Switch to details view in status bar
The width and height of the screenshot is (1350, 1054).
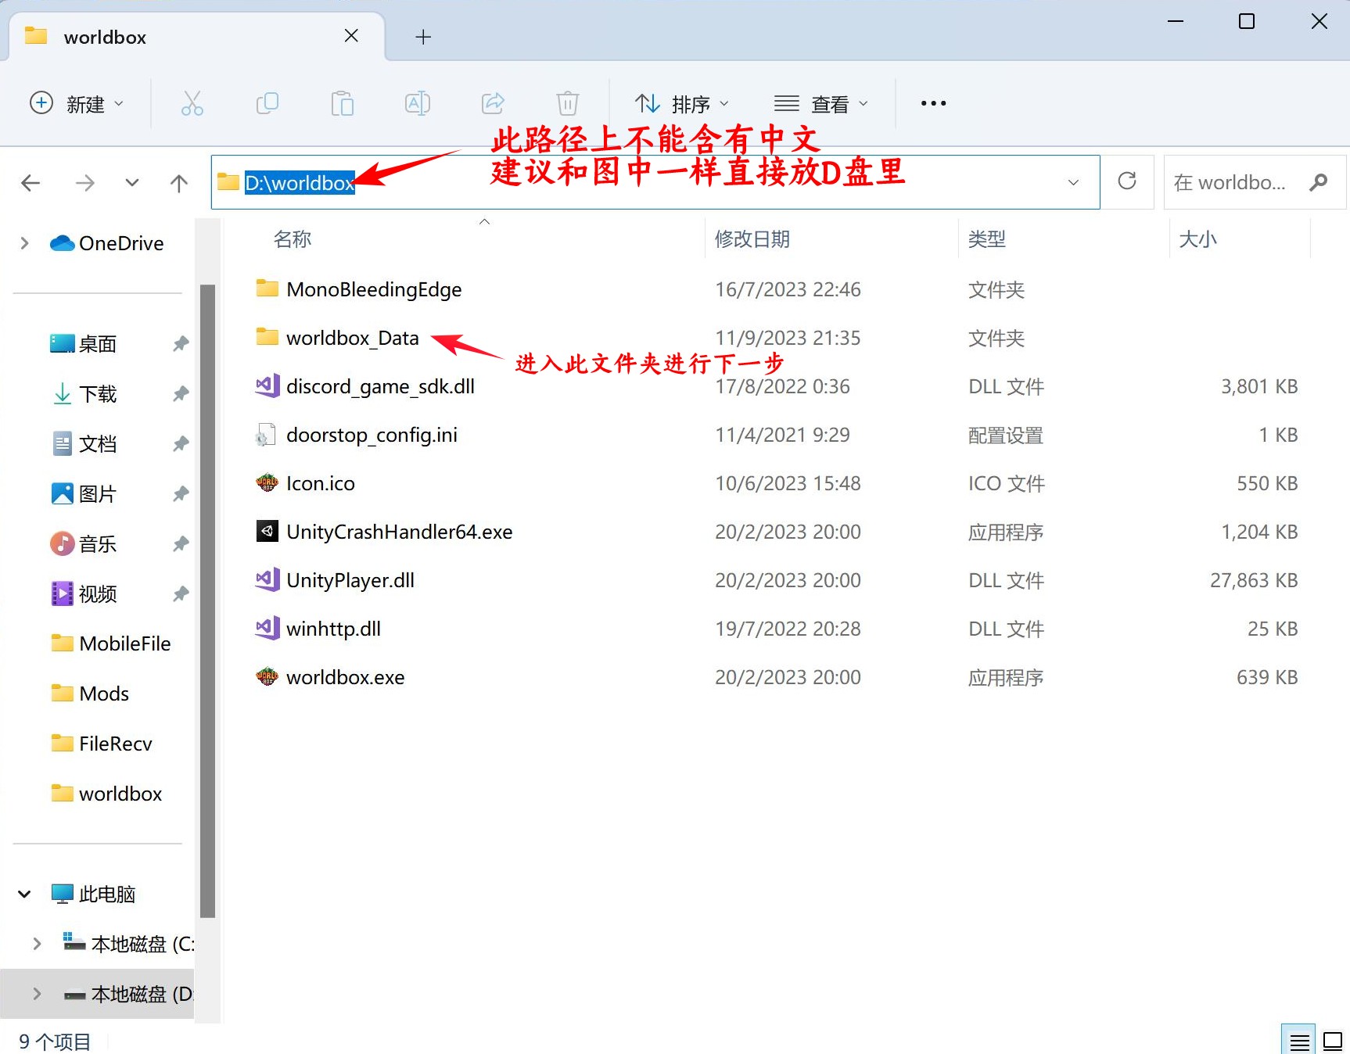pyautogui.click(x=1299, y=1041)
